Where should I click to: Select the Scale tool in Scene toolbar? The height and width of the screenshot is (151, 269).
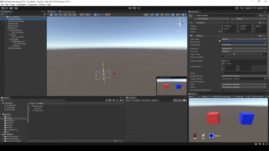65,15
